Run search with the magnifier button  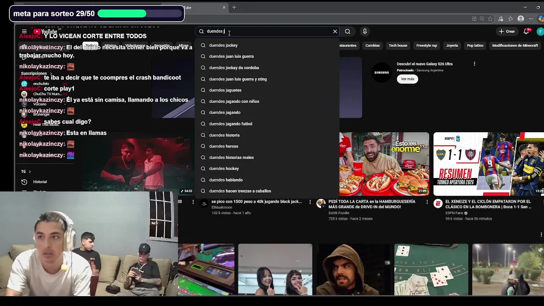coord(348,31)
